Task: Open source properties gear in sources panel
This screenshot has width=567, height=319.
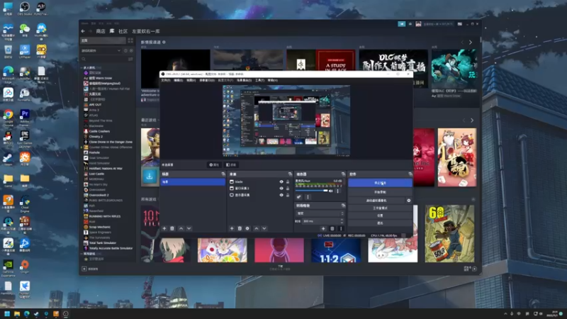Action: point(247,228)
